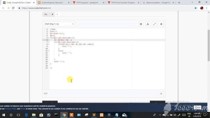210x118 pixels.
Task: Download the code file
Action: [x=148, y=24]
